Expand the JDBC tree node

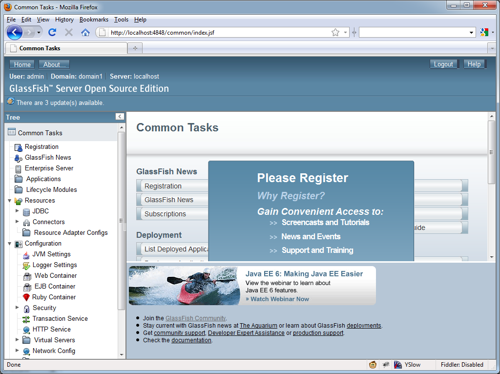(x=17, y=211)
